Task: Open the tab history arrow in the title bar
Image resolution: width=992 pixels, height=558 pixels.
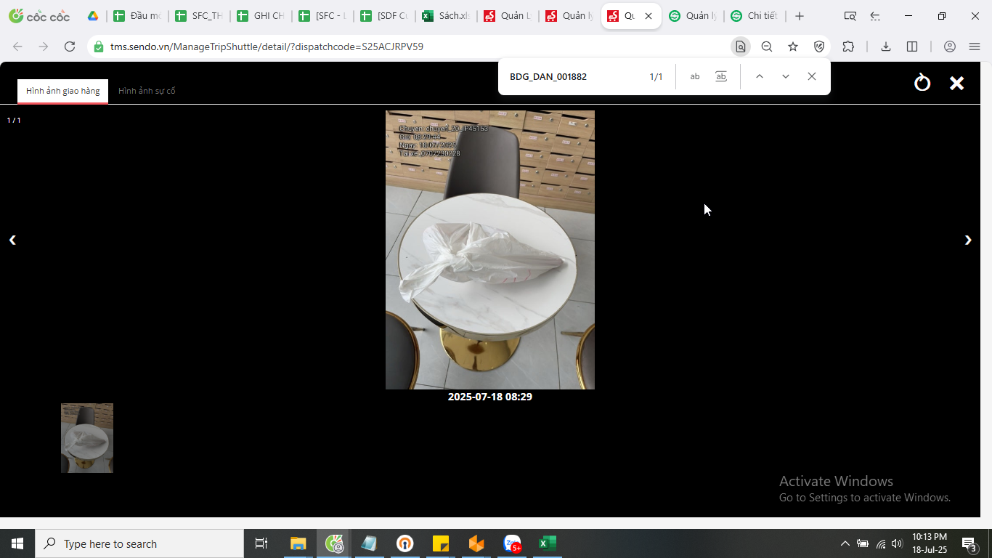Action: (x=875, y=16)
